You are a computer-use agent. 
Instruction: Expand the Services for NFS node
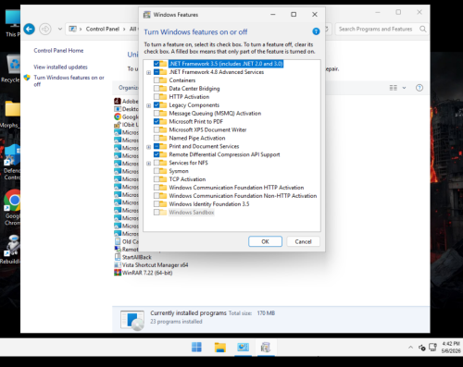tap(149, 164)
